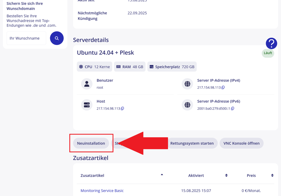Copy the IPv4 server address

[223, 87]
